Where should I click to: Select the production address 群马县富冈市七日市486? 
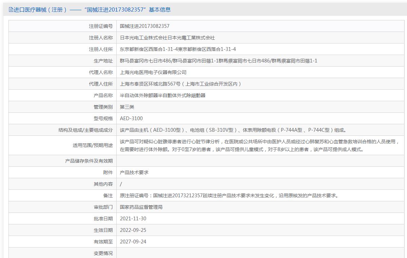coord(146,61)
